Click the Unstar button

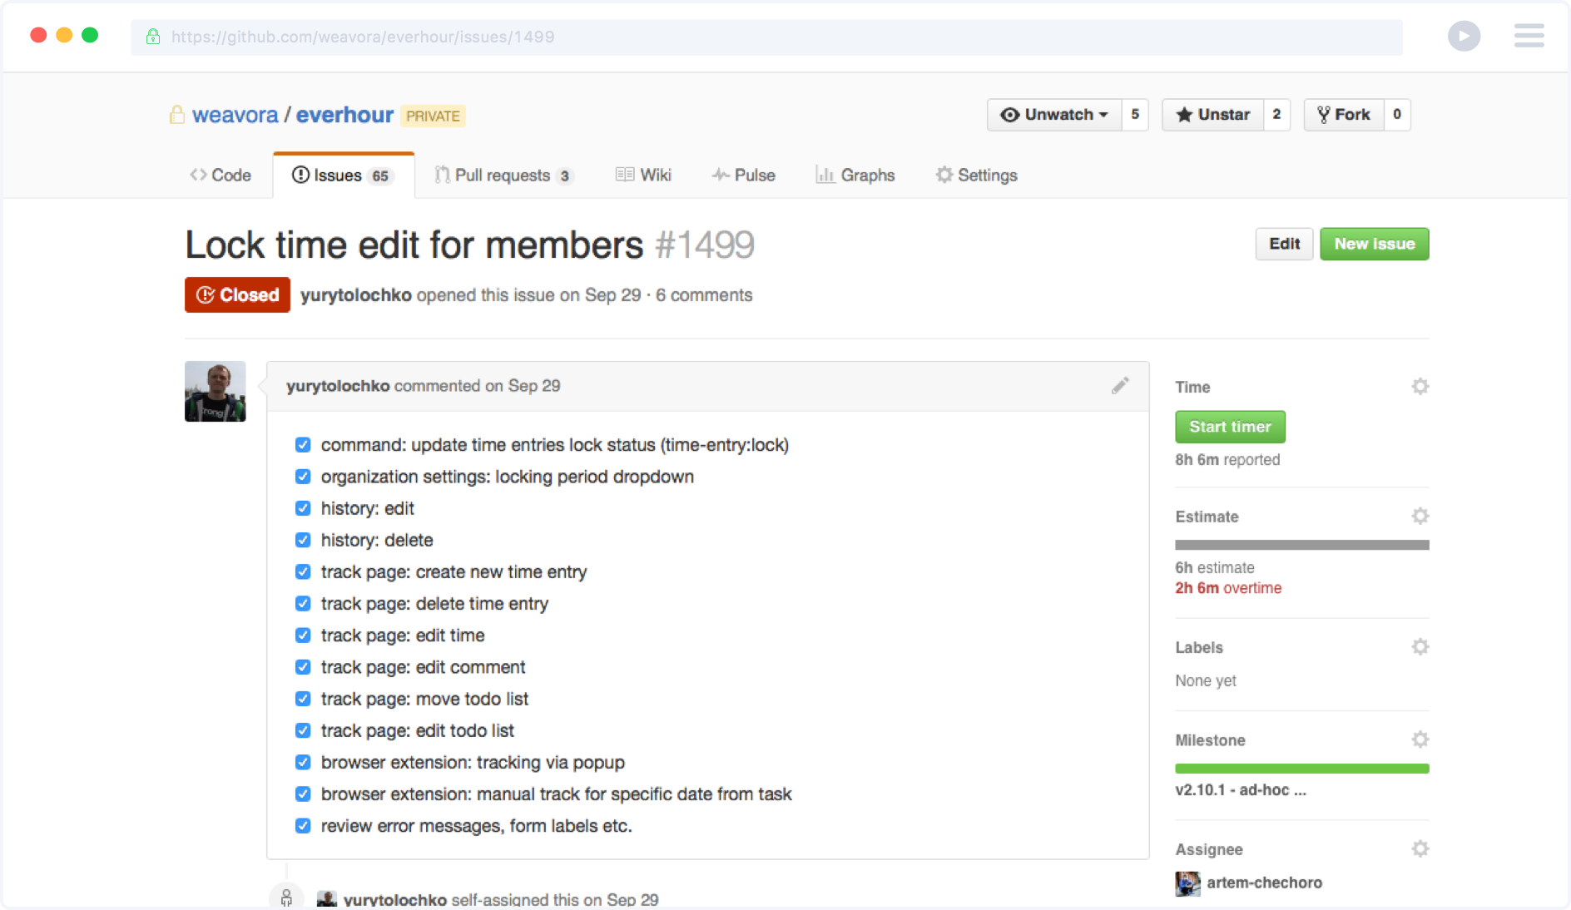tap(1213, 114)
